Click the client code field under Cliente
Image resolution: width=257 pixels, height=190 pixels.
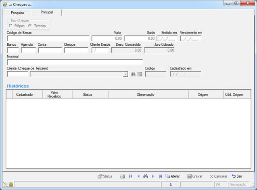[x=17, y=74]
